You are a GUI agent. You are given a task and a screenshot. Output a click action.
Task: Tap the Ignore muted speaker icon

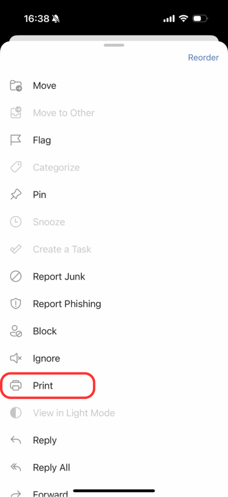(x=16, y=358)
